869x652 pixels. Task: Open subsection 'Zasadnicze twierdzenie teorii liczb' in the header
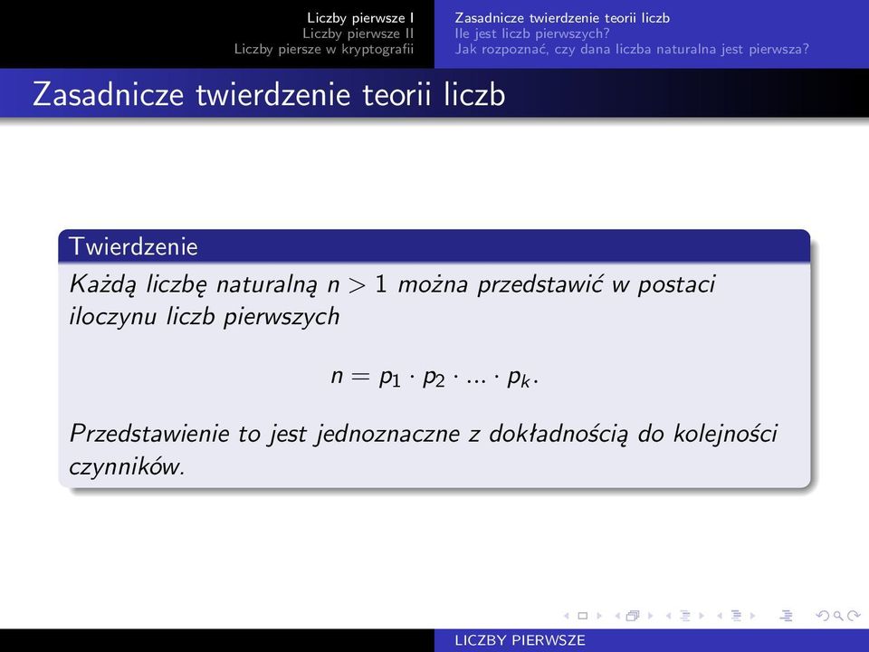pyautogui.click(x=562, y=18)
